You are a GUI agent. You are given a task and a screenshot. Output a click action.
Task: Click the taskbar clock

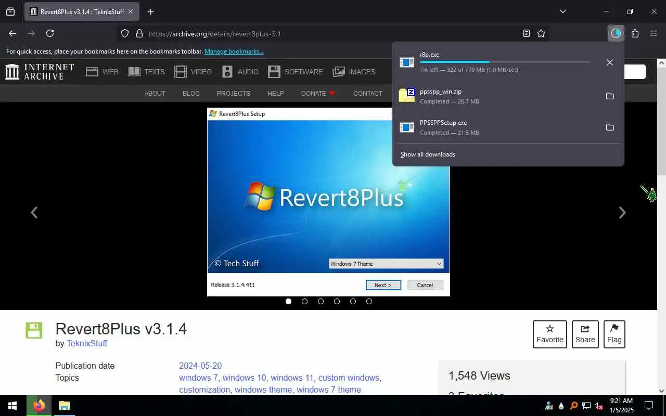point(621,406)
